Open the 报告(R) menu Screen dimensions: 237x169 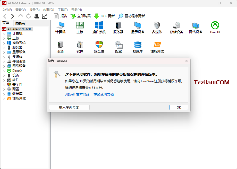pyautogui.click(x=35, y=10)
